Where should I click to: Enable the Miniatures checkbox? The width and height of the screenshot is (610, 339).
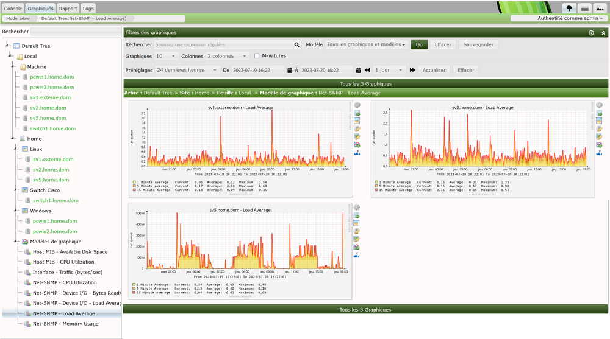click(257, 56)
